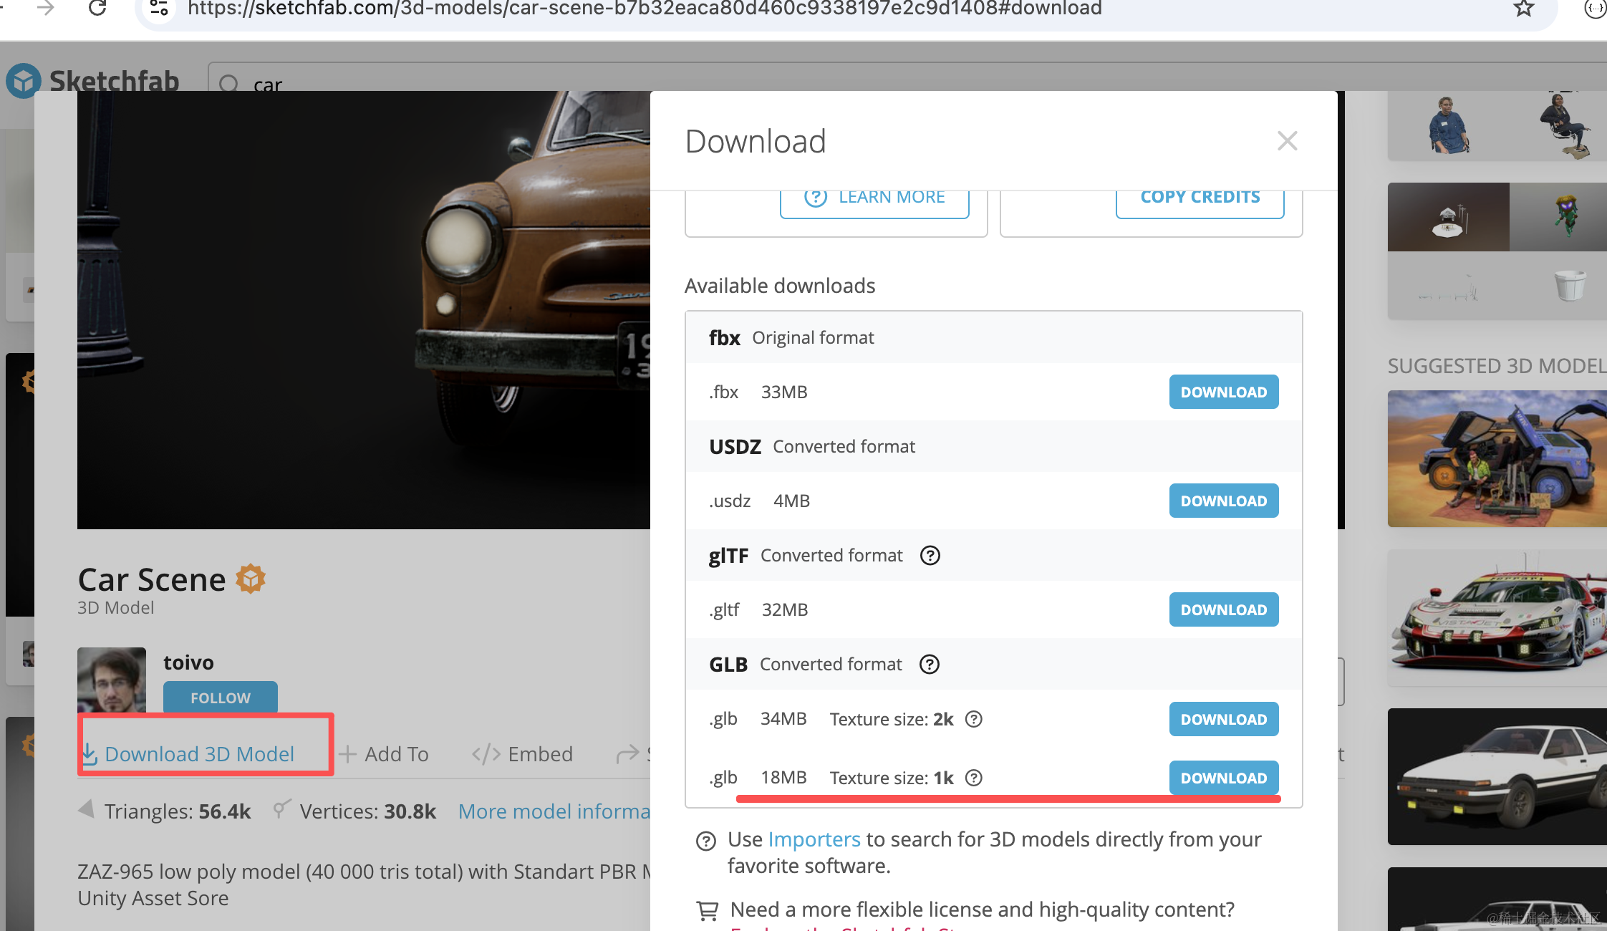
Task: Open the woman in blue shirt thumbnail
Action: [1448, 125]
